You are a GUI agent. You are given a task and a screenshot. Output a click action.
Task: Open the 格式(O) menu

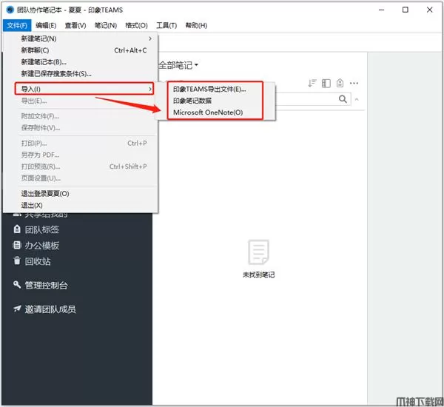[x=136, y=25]
